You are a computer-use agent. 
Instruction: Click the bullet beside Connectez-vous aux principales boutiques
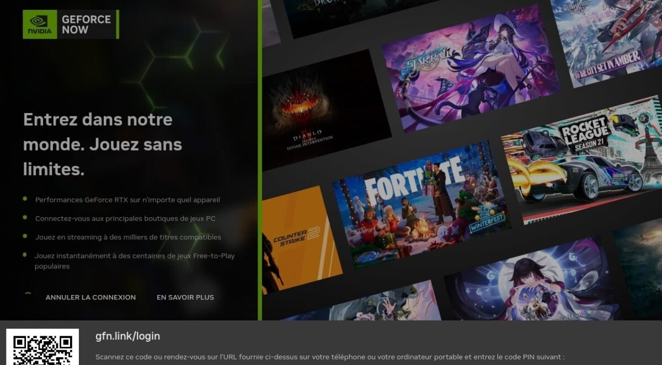25,218
